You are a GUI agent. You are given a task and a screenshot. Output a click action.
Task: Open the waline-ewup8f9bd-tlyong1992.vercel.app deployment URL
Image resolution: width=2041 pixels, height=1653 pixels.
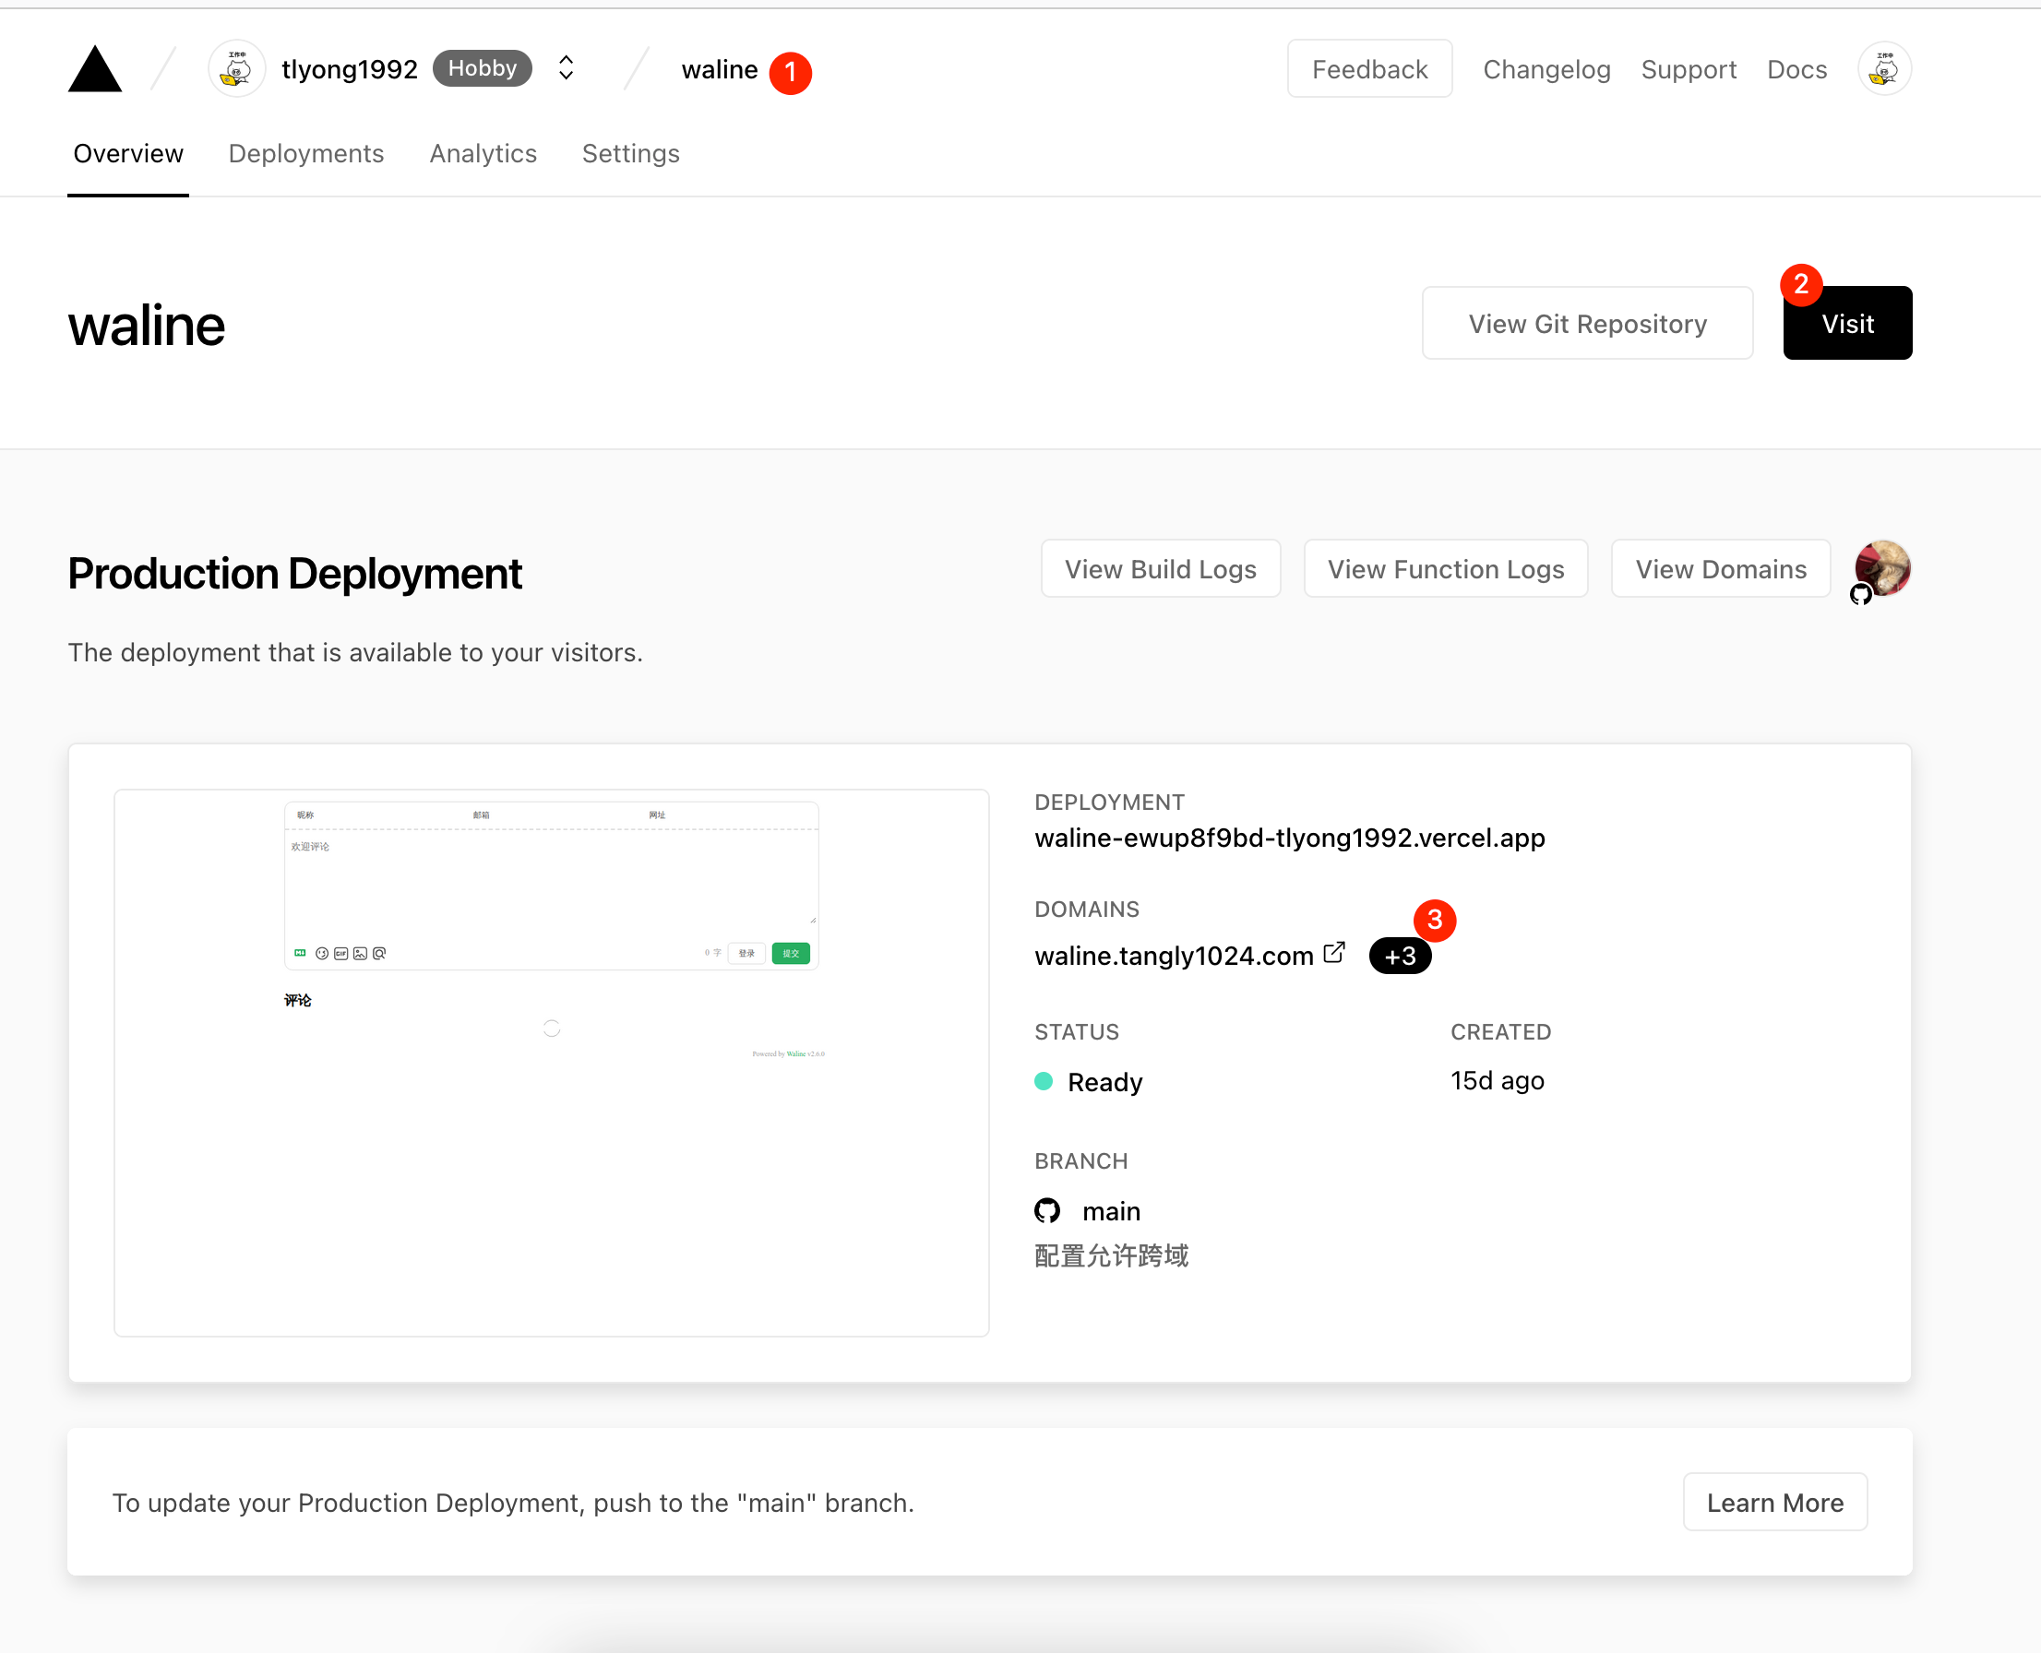[1290, 838]
